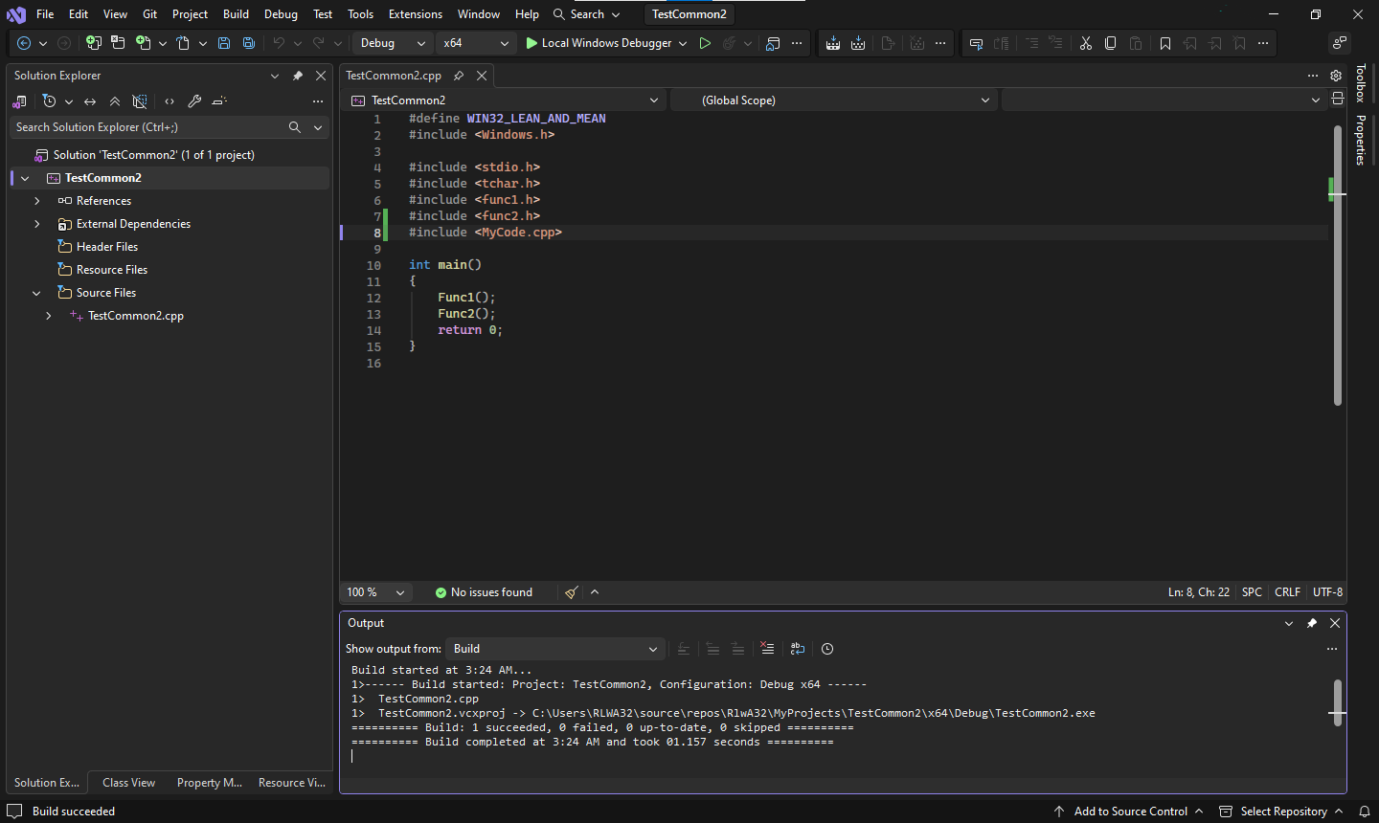Click Pending Changes Filter clock icon
Image resolution: width=1379 pixels, height=823 pixels.
[x=50, y=101]
